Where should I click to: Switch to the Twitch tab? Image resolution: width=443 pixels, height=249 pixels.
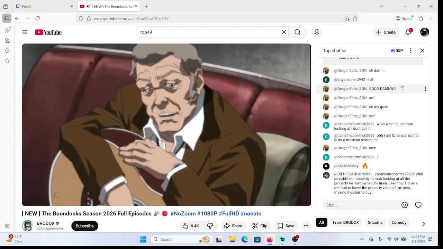[x=45, y=6]
